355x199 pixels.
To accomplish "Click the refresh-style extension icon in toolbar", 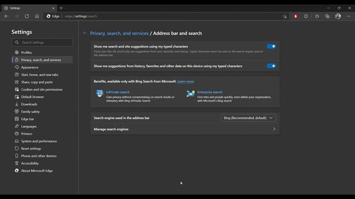I will click(x=306, y=16).
